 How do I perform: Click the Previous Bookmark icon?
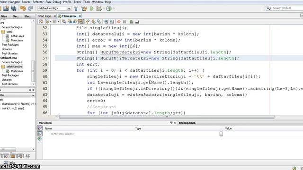click(x=88, y=22)
